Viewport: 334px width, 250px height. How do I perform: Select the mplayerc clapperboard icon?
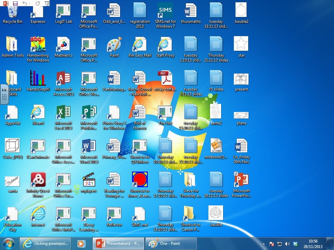89,179
